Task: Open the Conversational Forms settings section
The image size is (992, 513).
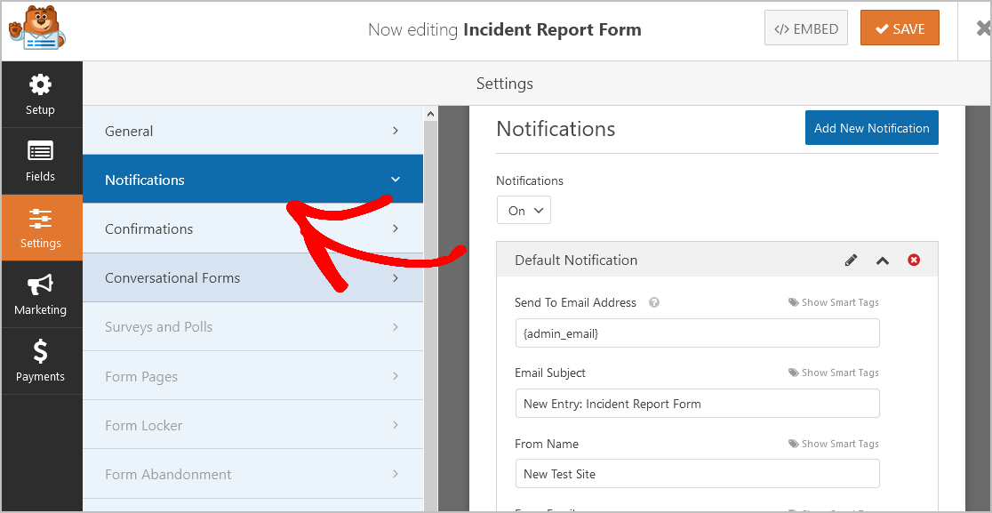Action: tap(252, 277)
